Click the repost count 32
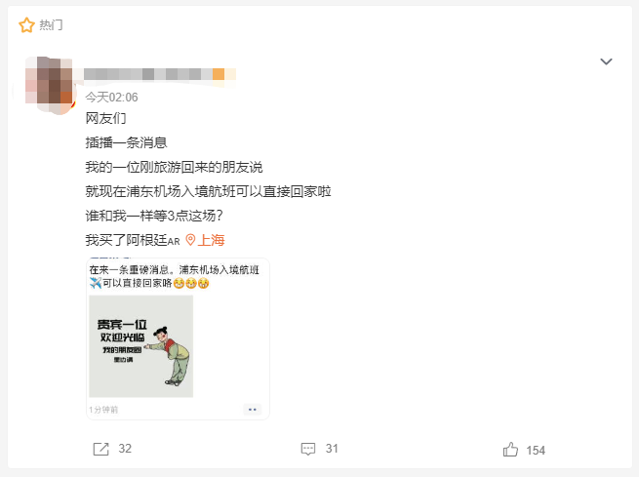 pyautogui.click(x=125, y=449)
